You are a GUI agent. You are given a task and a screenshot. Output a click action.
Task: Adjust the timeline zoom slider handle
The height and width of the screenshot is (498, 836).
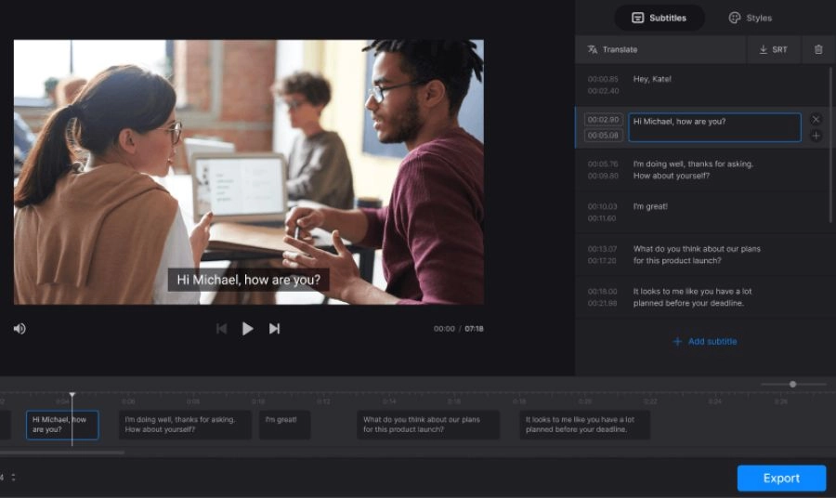(793, 384)
